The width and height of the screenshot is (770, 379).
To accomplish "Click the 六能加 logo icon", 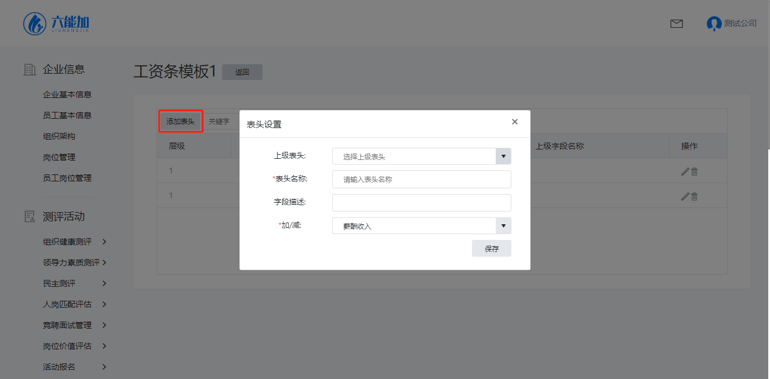I will coord(34,23).
